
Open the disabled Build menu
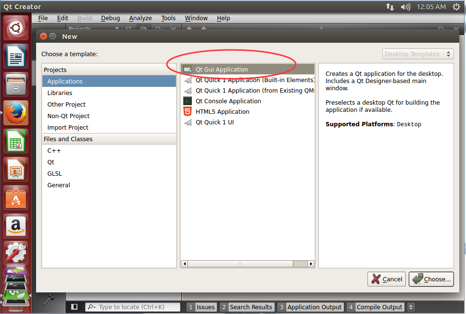pyautogui.click(x=85, y=18)
